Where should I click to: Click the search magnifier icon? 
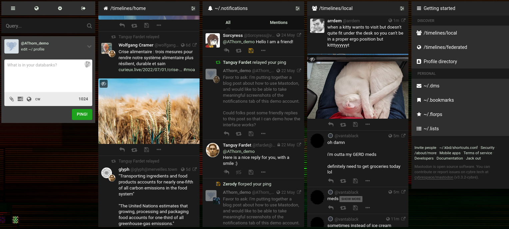tap(89, 26)
